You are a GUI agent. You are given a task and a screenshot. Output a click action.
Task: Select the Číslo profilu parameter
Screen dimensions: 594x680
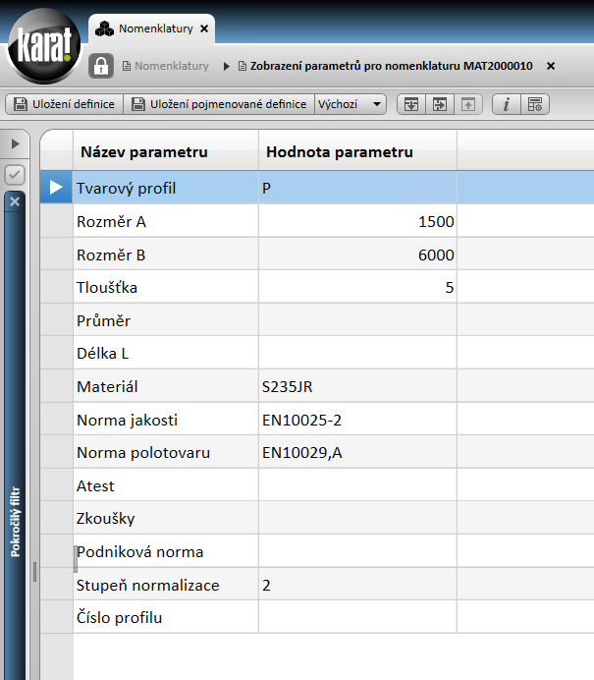pyautogui.click(x=119, y=617)
